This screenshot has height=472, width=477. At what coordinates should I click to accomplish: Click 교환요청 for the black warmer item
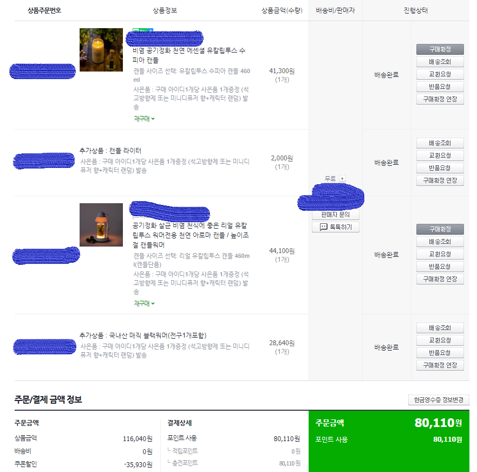point(440,340)
